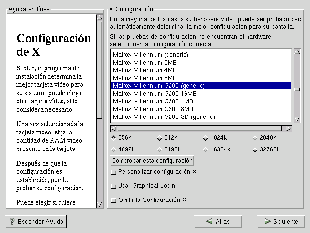Click the question mark help icon
The width and height of the screenshot is (310, 233).
point(11,221)
